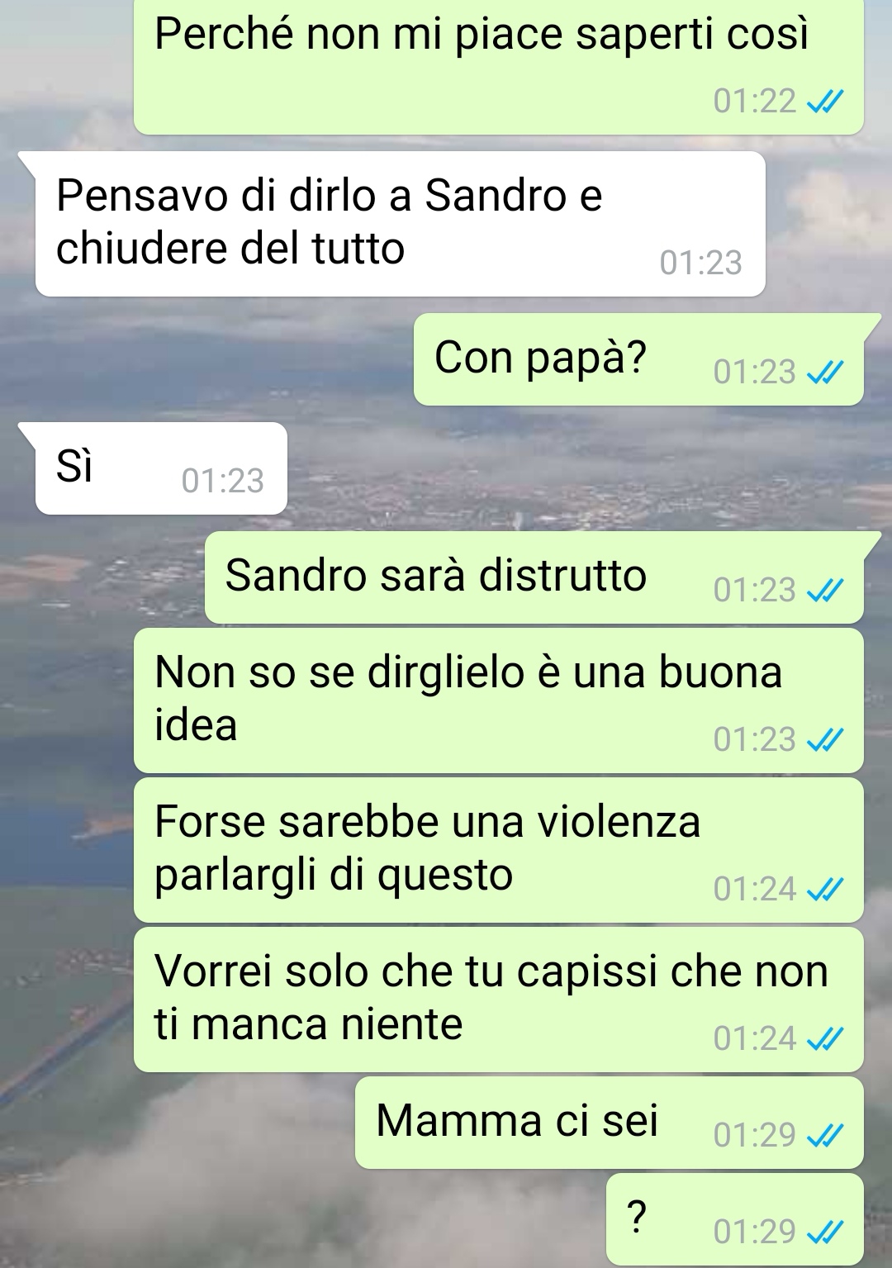Select 'Forse sarebbe una violenza parlargli' message
This screenshot has height=1268, width=892.
click(499, 850)
